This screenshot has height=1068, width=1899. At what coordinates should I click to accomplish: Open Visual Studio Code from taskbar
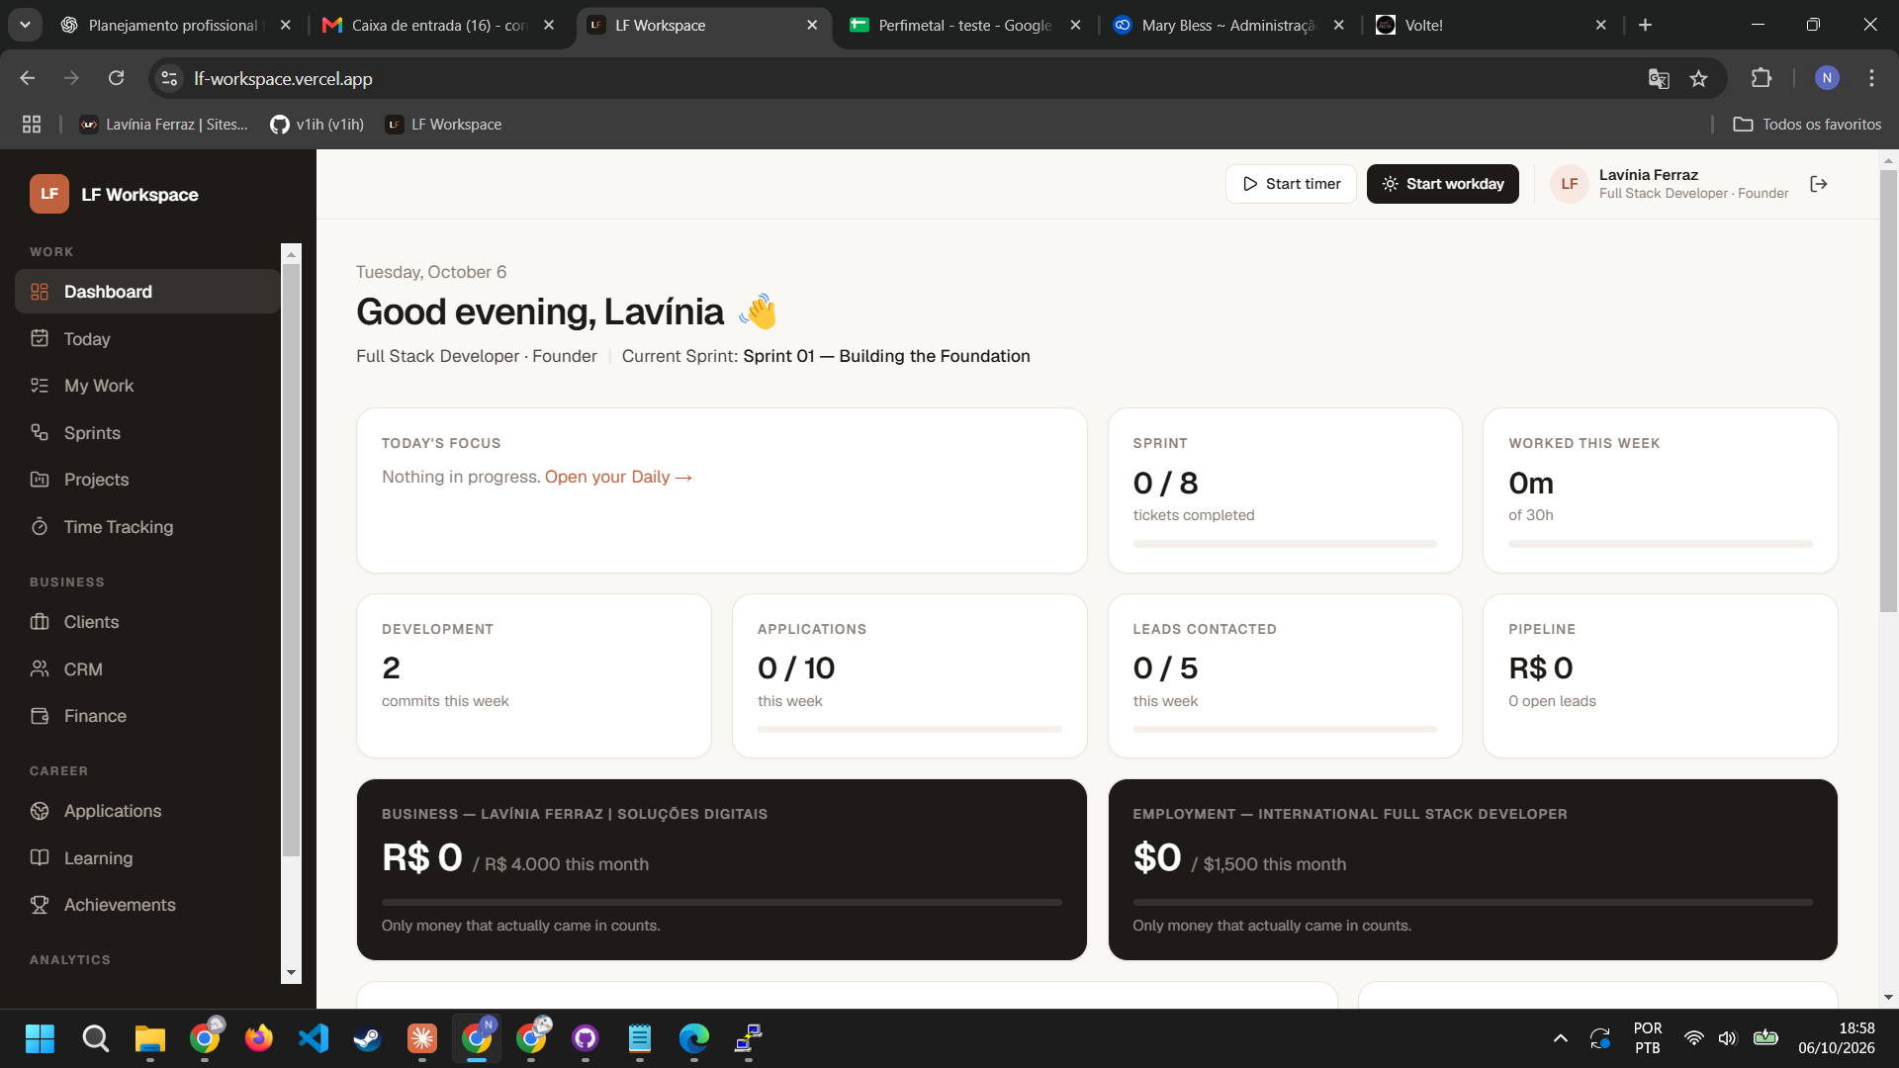pyautogui.click(x=314, y=1038)
